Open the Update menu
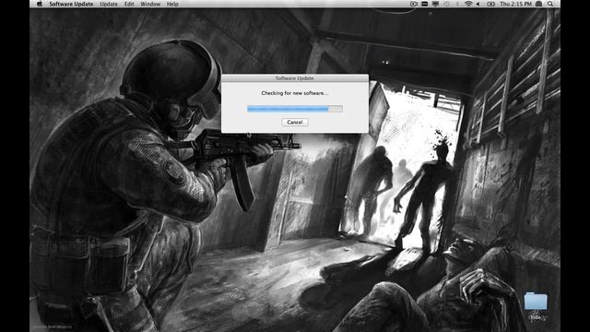Viewport: 590px width, 332px height. click(109, 4)
